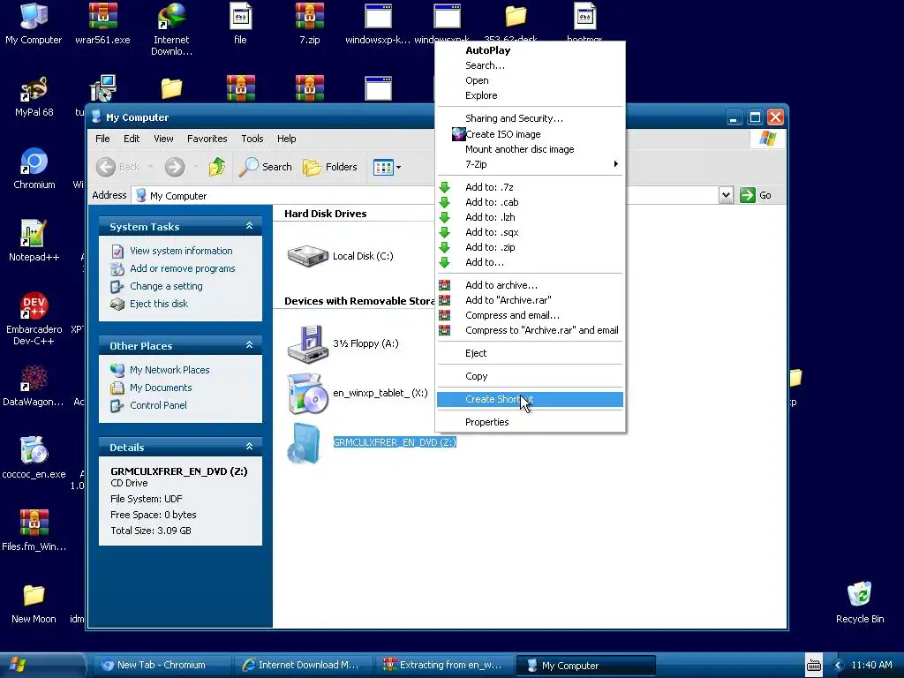Choose Eject from context menu

(530, 353)
